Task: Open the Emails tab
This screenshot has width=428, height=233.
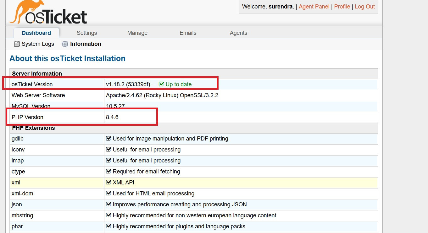Action: (188, 33)
